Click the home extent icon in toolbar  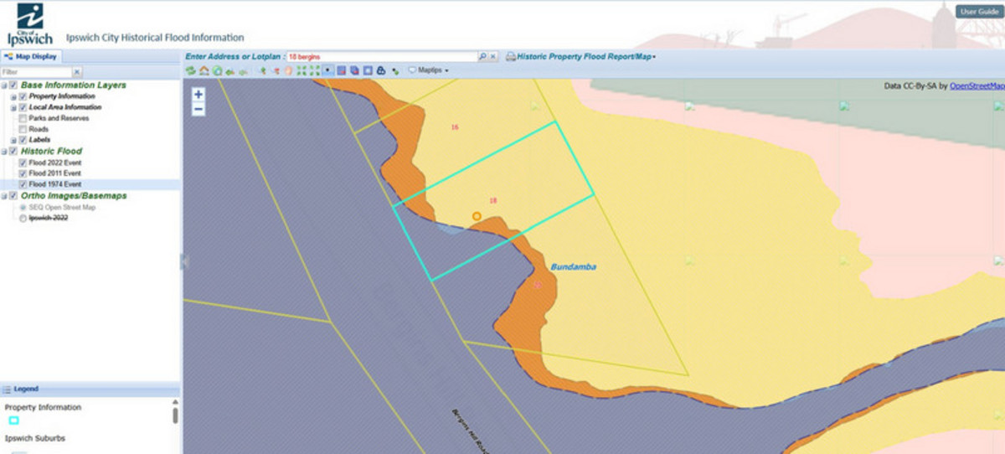[204, 70]
